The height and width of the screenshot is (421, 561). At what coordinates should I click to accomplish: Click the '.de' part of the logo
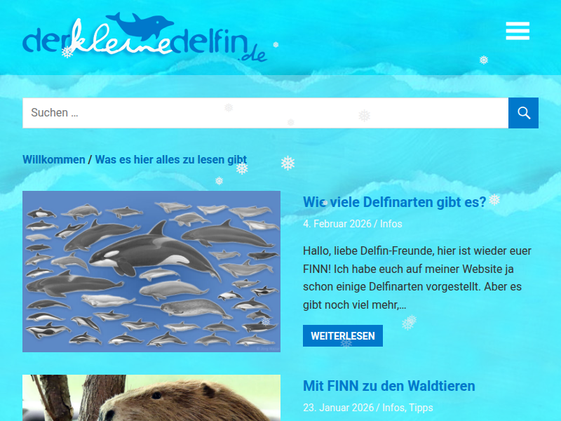point(253,55)
